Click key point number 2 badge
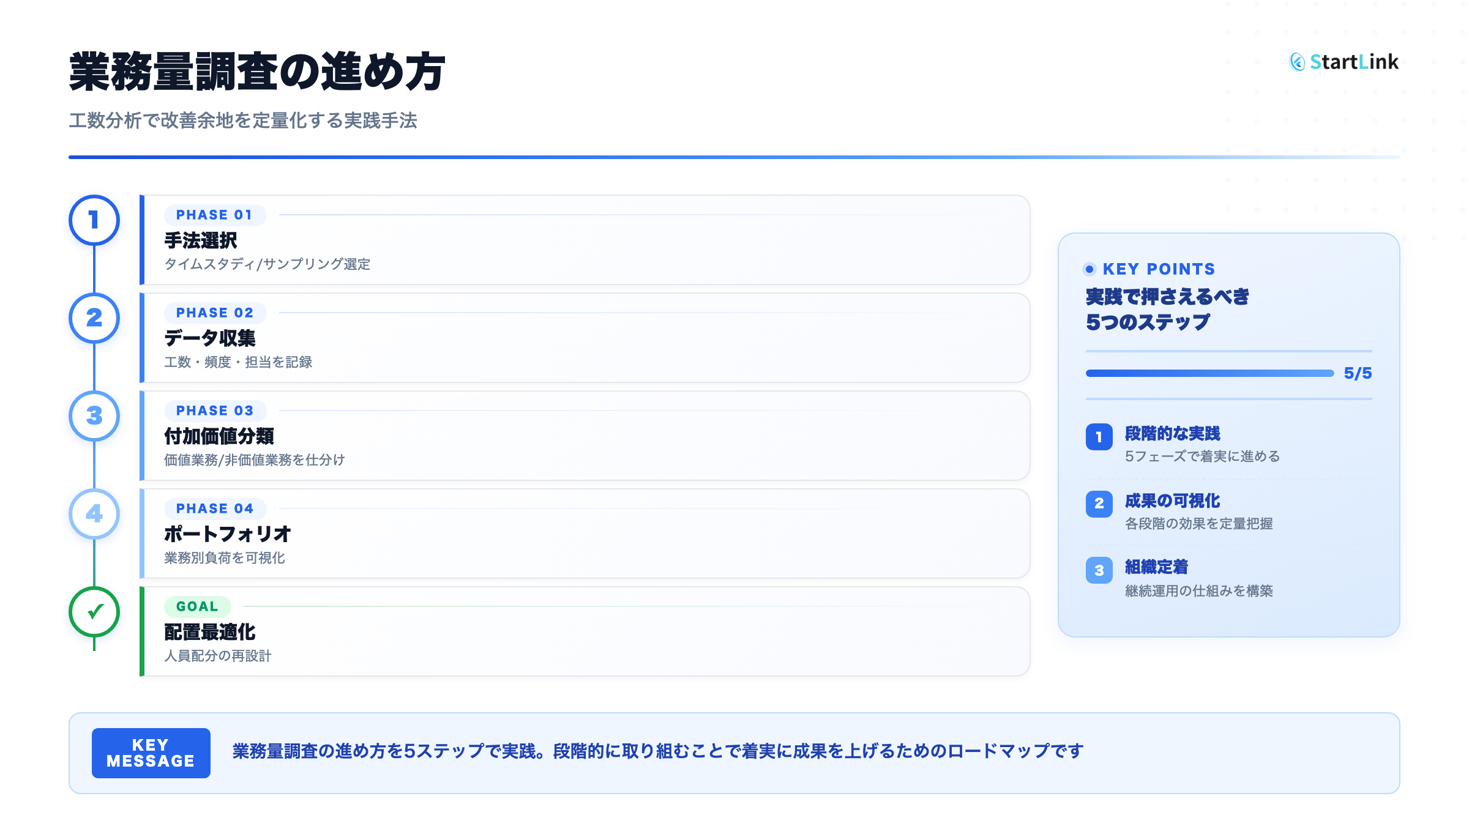The width and height of the screenshot is (1469, 826). click(1099, 504)
